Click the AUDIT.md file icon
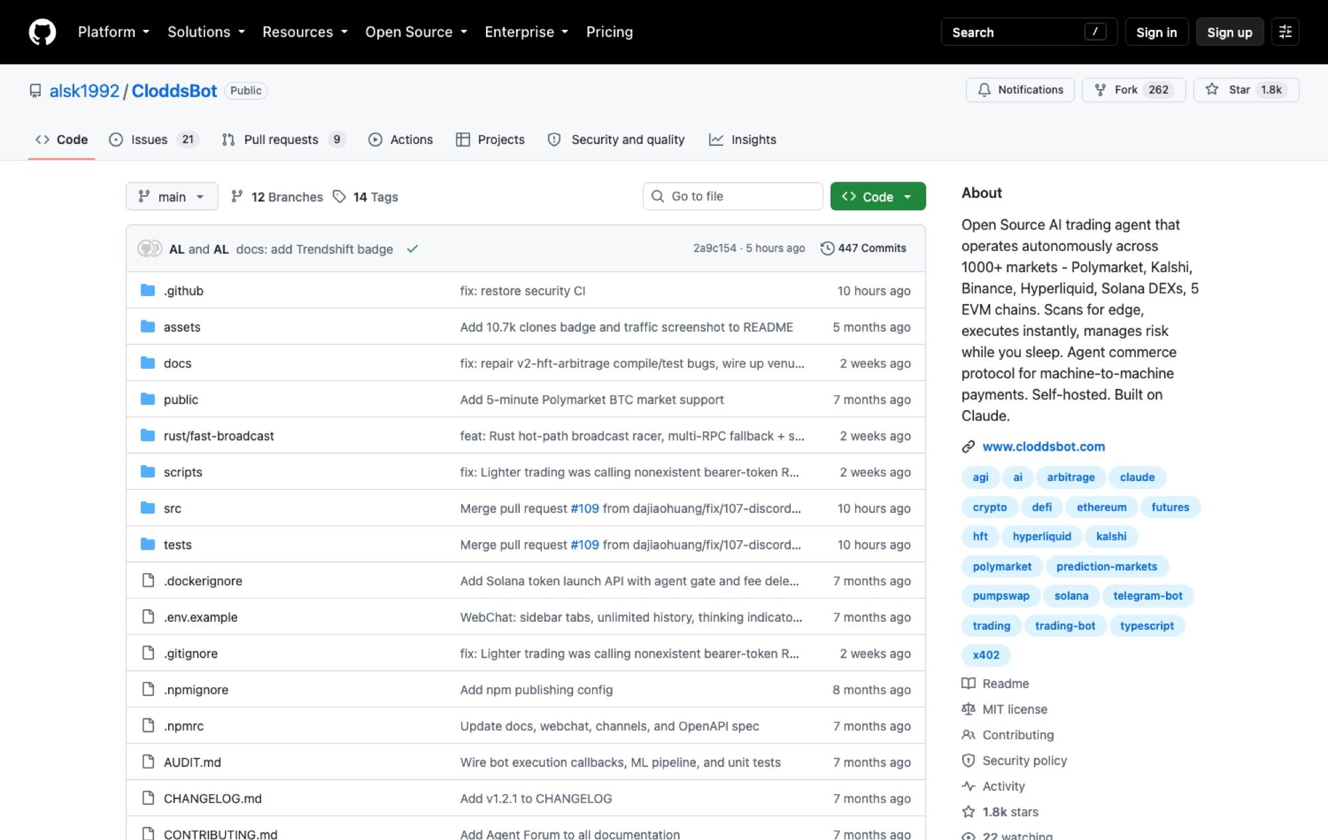This screenshot has width=1328, height=840. (x=148, y=762)
